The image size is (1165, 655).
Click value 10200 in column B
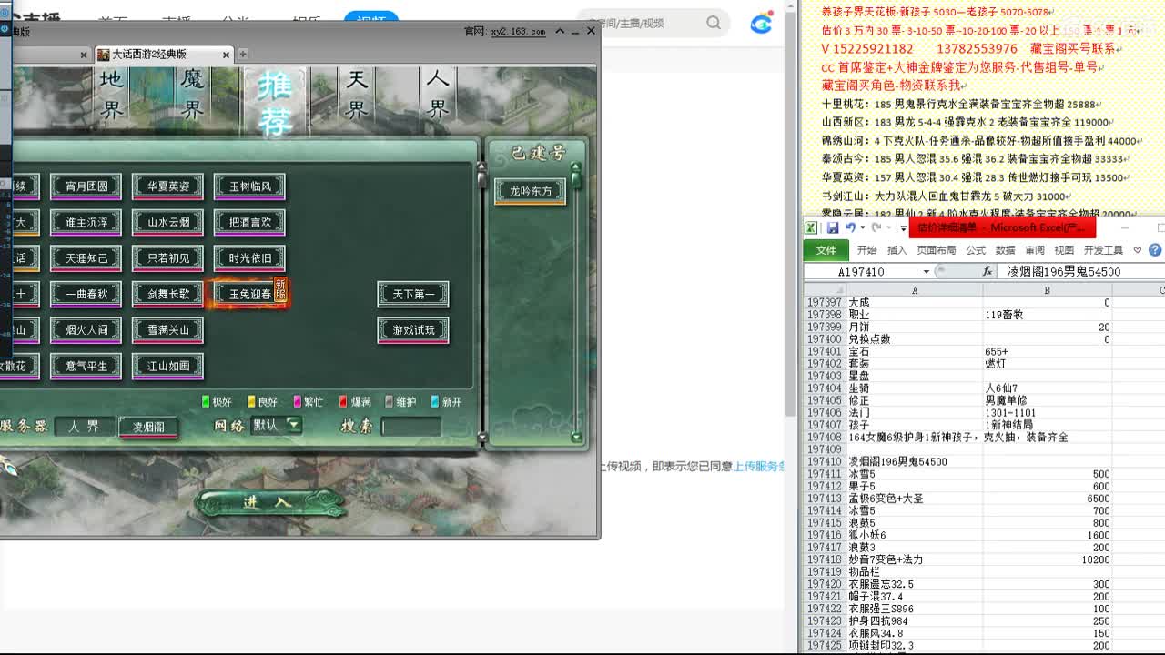click(1047, 560)
